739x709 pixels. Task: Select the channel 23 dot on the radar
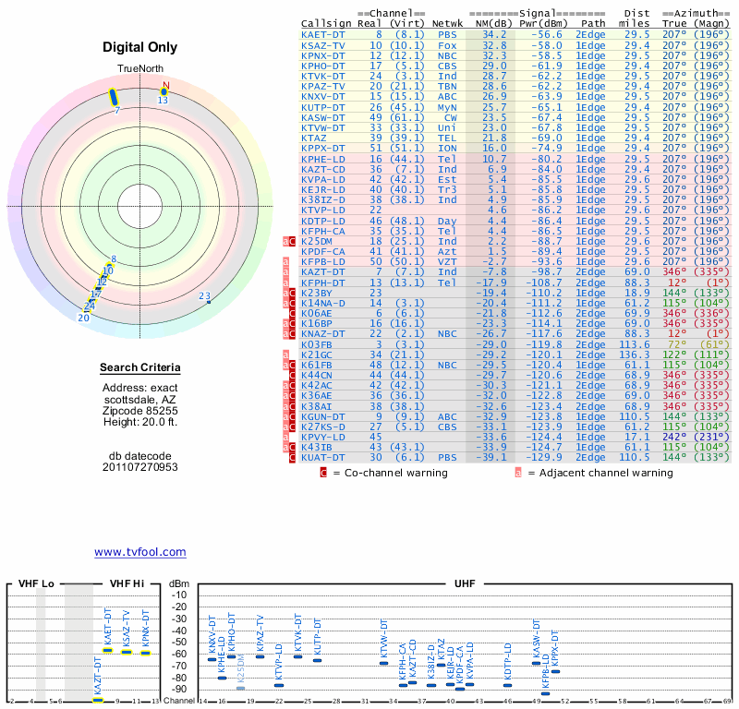pos(209,302)
